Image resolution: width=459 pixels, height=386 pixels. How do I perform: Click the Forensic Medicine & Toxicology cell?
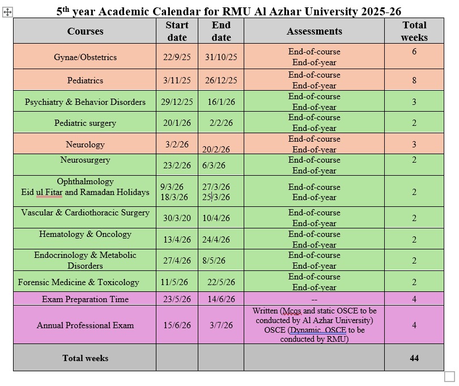[78, 282]
